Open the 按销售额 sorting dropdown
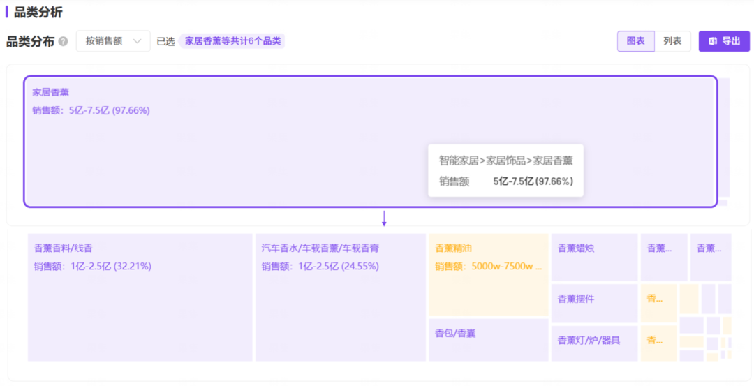This screenshot has height=386, width=754. [113, 41]
